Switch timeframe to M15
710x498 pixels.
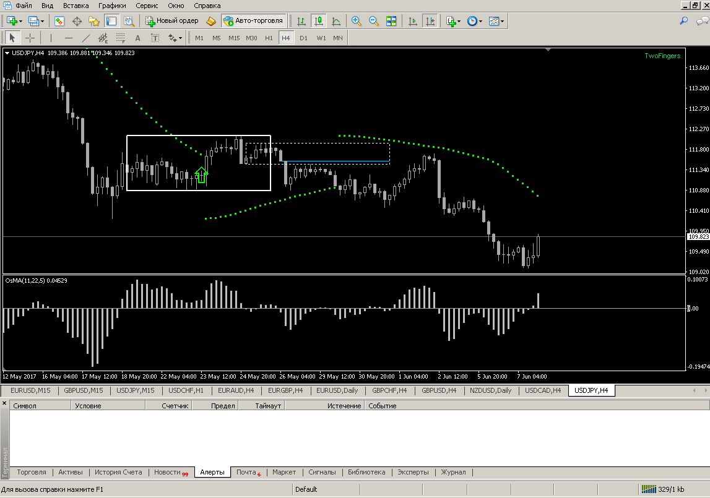(234, 38)
